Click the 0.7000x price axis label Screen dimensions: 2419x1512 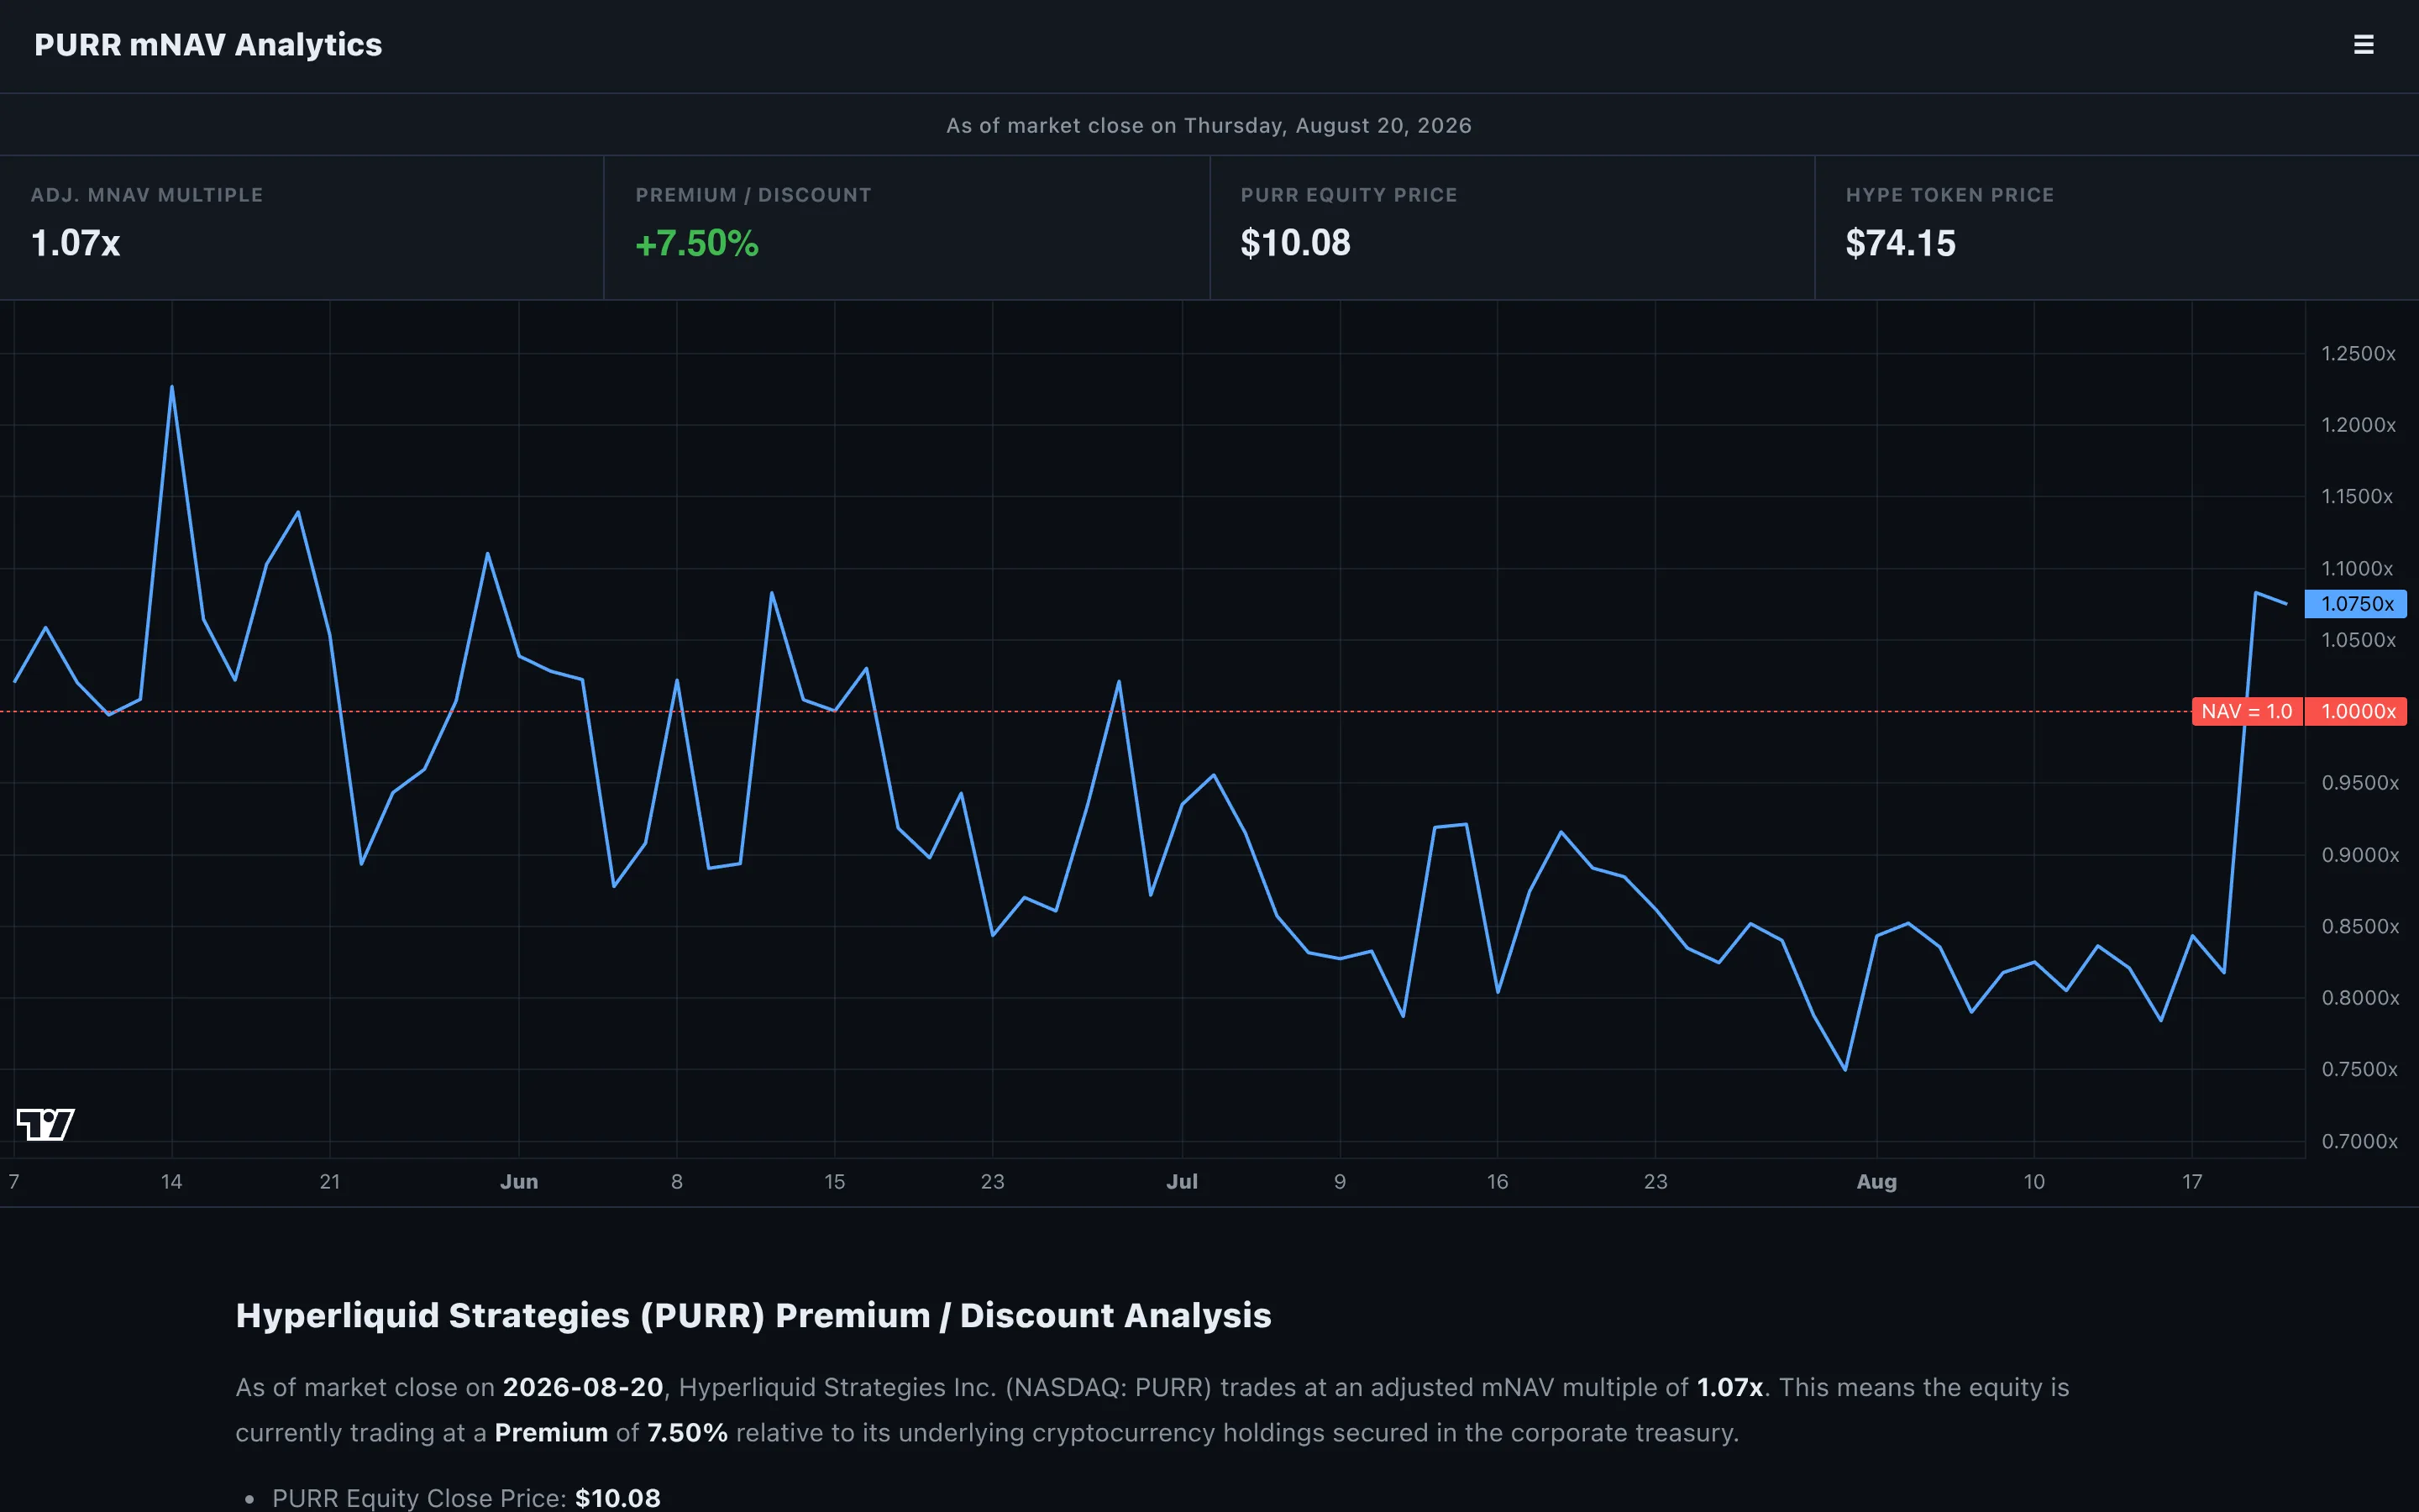[x=2359, y=1142]
